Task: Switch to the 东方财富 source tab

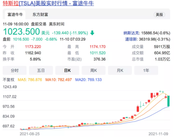Action: (40, 15)
